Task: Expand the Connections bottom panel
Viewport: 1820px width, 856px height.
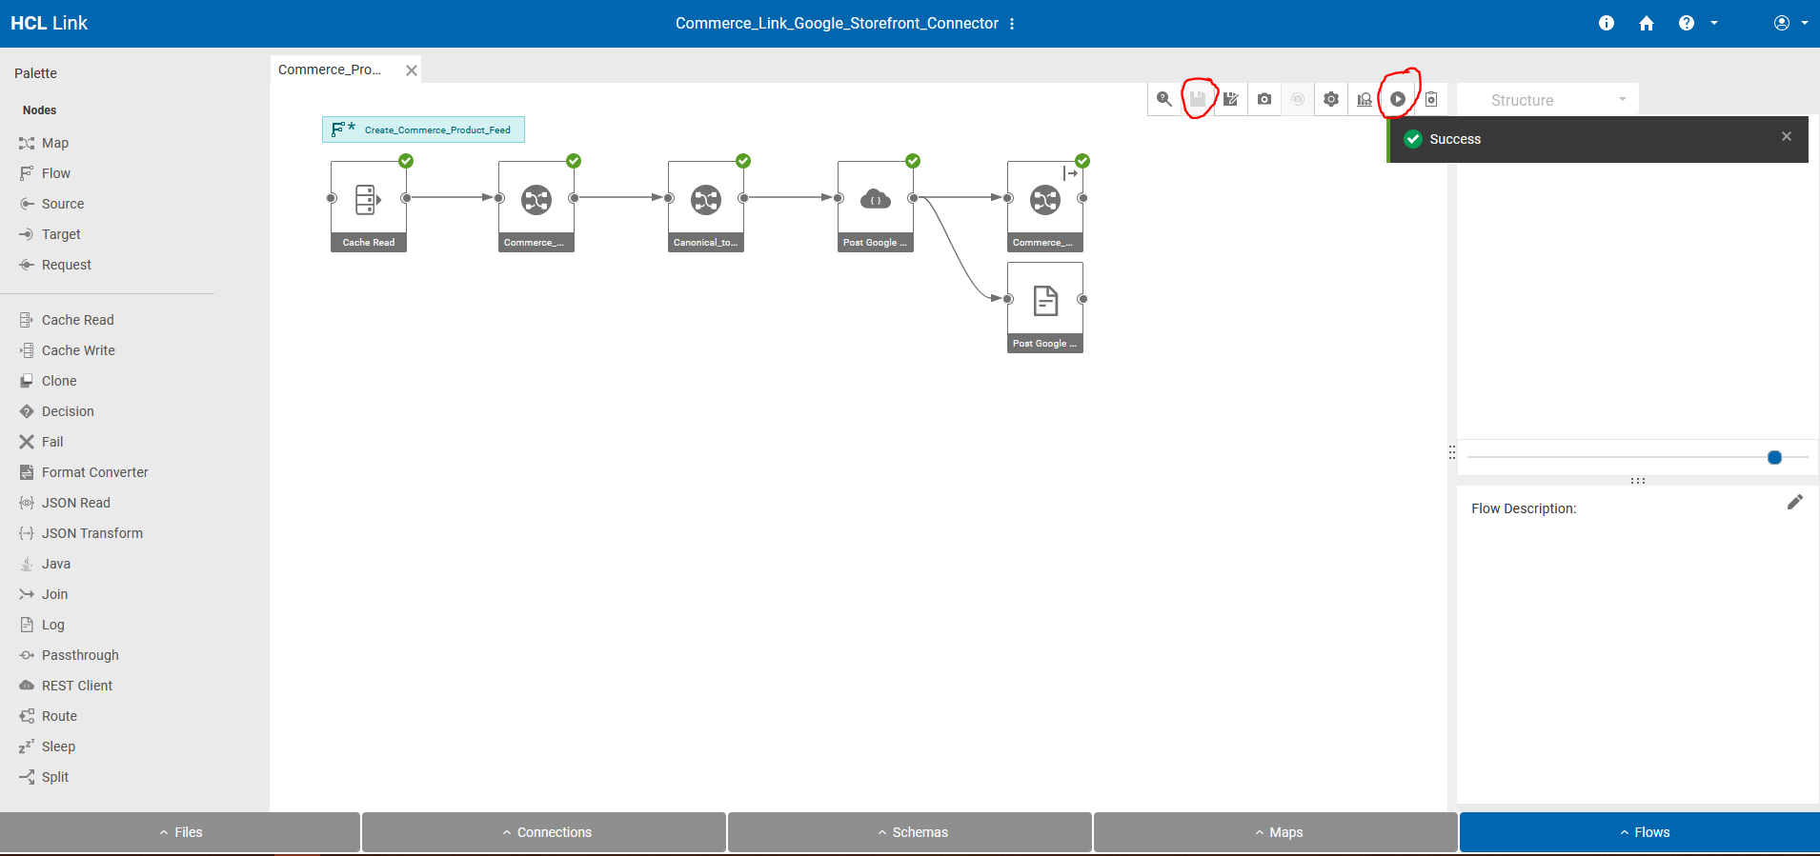Action: pyautogui.click(x=544, y=832)
